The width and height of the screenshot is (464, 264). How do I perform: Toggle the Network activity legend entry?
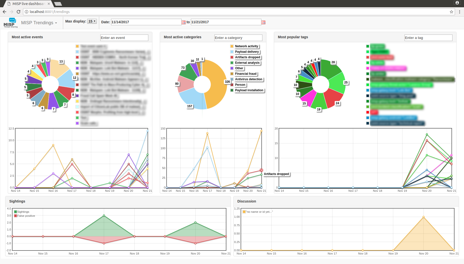point(247,46)
